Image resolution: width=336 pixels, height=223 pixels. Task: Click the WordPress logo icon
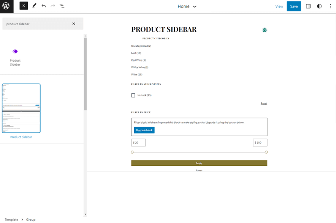coord(5,6)
